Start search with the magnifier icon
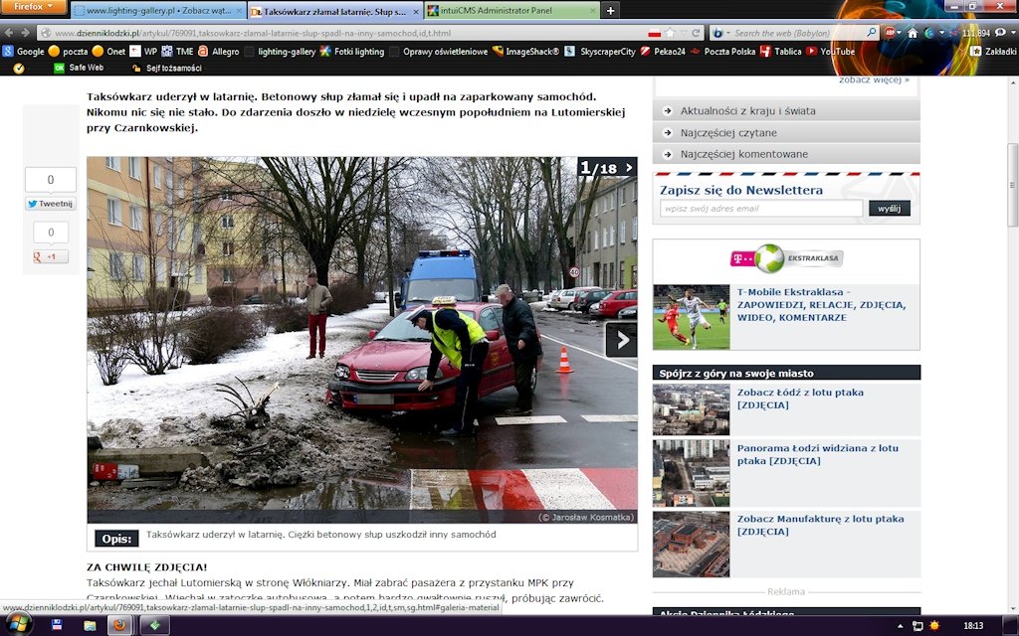The width and height of the screenshot is (1019, 636). tap(872, 33)
